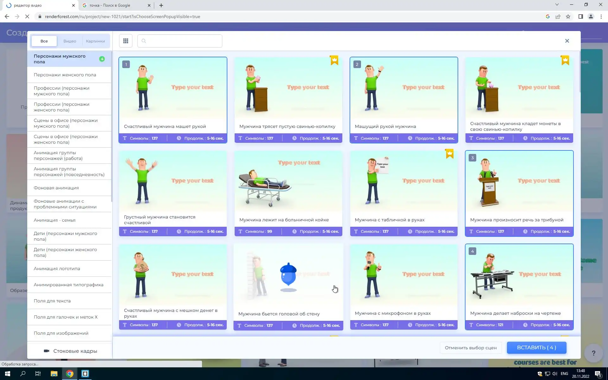Select 'Мужчина с микрофоном в руках' scene
The width and height of the screenshot is (608, 380).
404,279
